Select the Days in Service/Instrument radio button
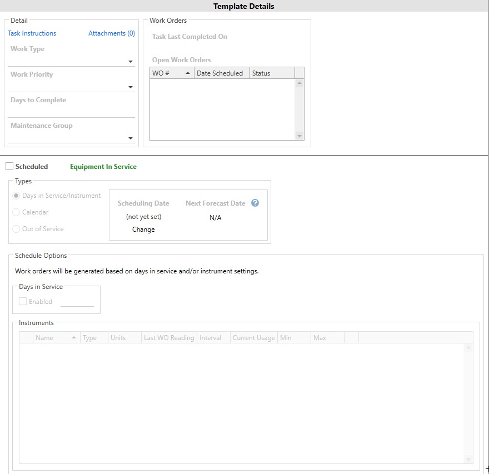 tap(16, 196)
